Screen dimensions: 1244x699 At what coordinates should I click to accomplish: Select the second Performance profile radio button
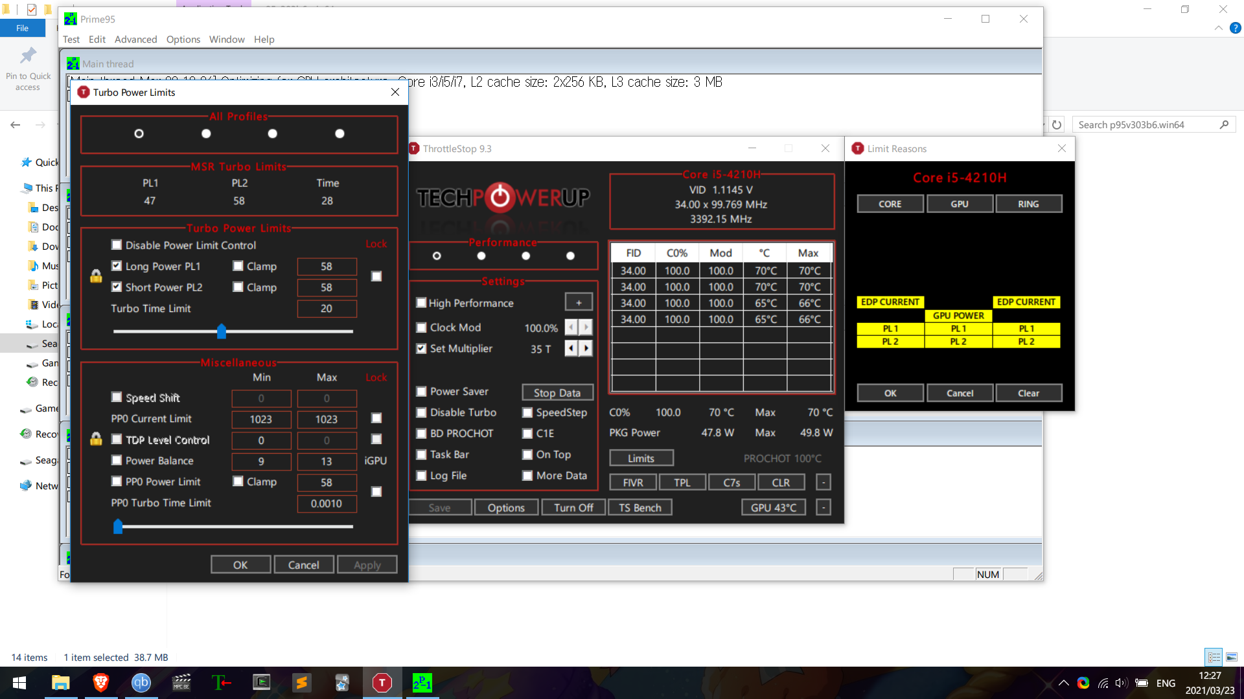point(481,256)
